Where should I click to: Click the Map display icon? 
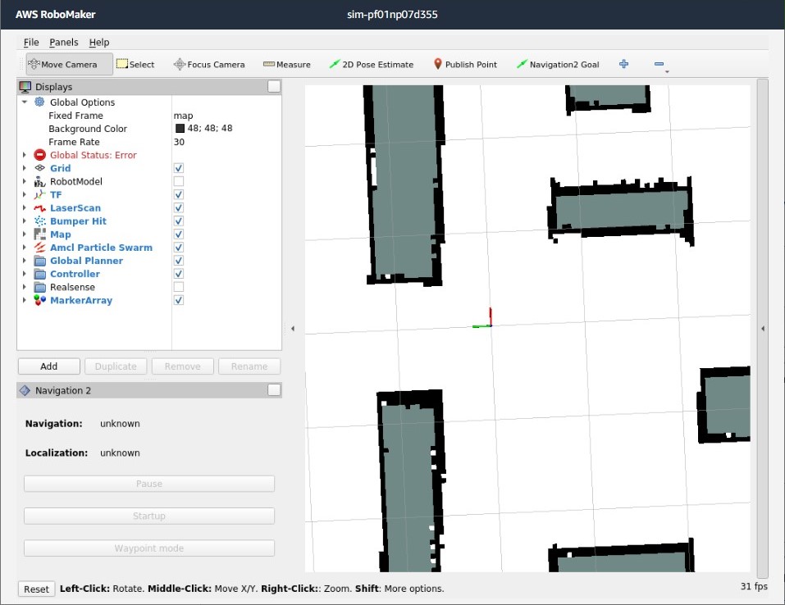[39, 234]
